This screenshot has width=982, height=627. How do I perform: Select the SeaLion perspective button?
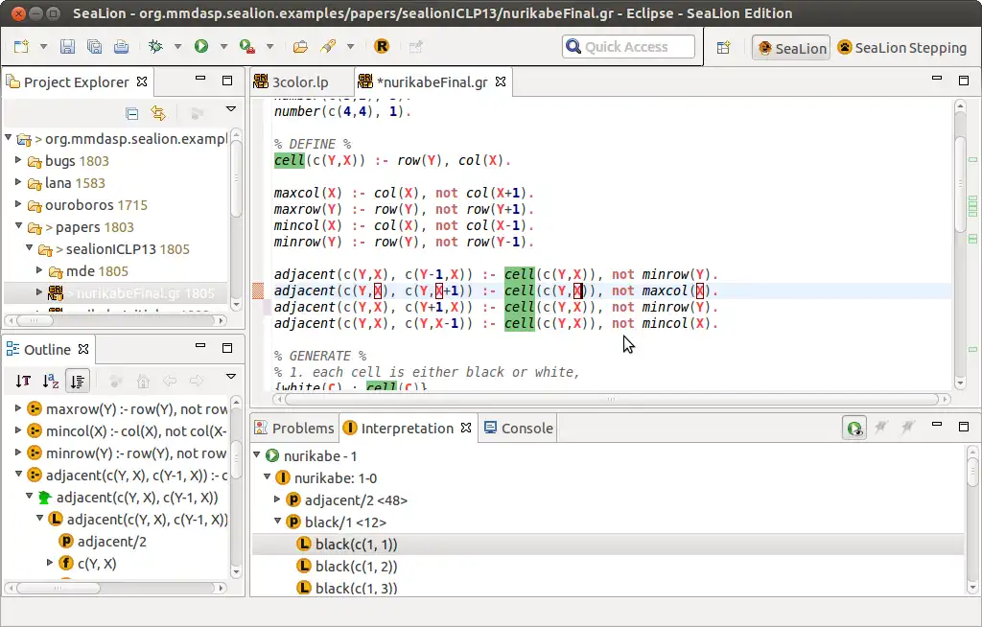click(x=791, y=47)
